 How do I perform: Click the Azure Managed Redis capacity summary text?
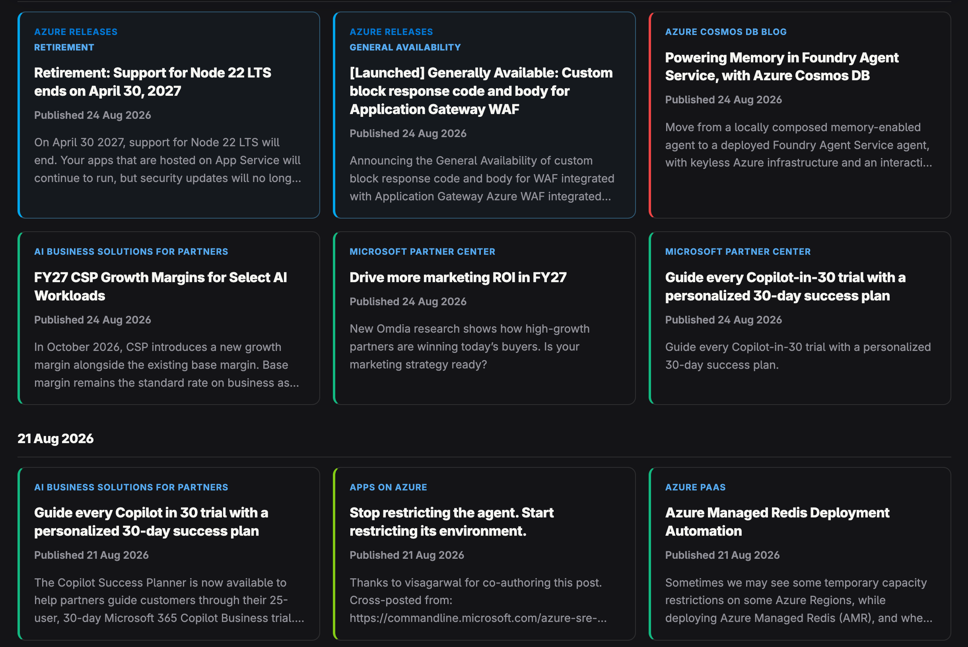[x=798, y=600]
